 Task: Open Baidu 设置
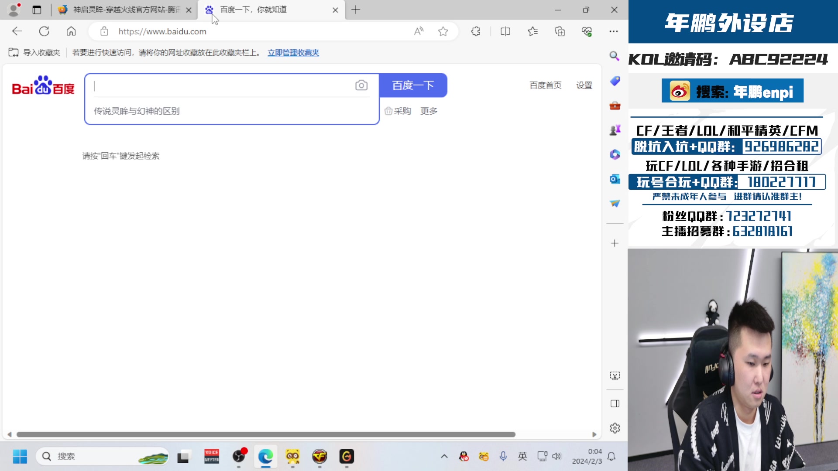click(x=584, y=85)
